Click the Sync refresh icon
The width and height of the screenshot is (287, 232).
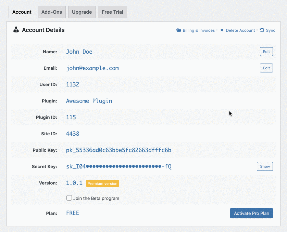(x=262, y=30)
